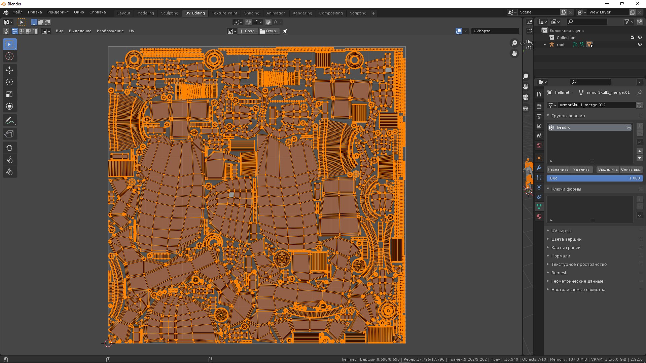This screenshot has height=363, width=646.
Task: Select the Cursor tool in the UV toolbar
Action: click(9, 56)
